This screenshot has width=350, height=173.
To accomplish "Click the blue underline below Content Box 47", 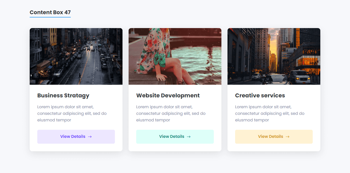I will [50, 17].
